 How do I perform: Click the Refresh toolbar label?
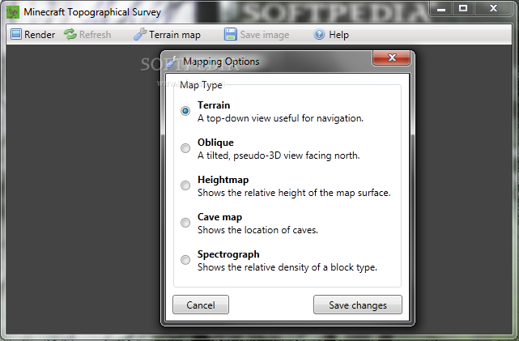coord(96,35)
